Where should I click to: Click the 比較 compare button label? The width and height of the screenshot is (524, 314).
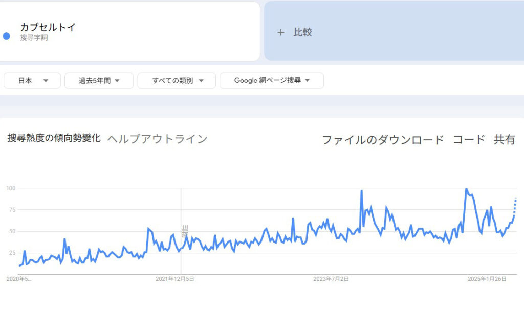(x=302, y=32)
